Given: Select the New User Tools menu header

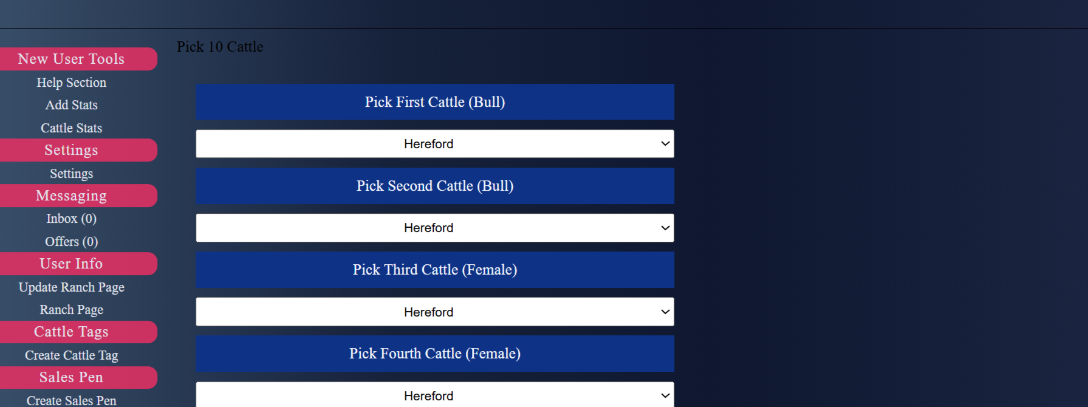Looking at the screenshot, I should click(x=71, y=59).
